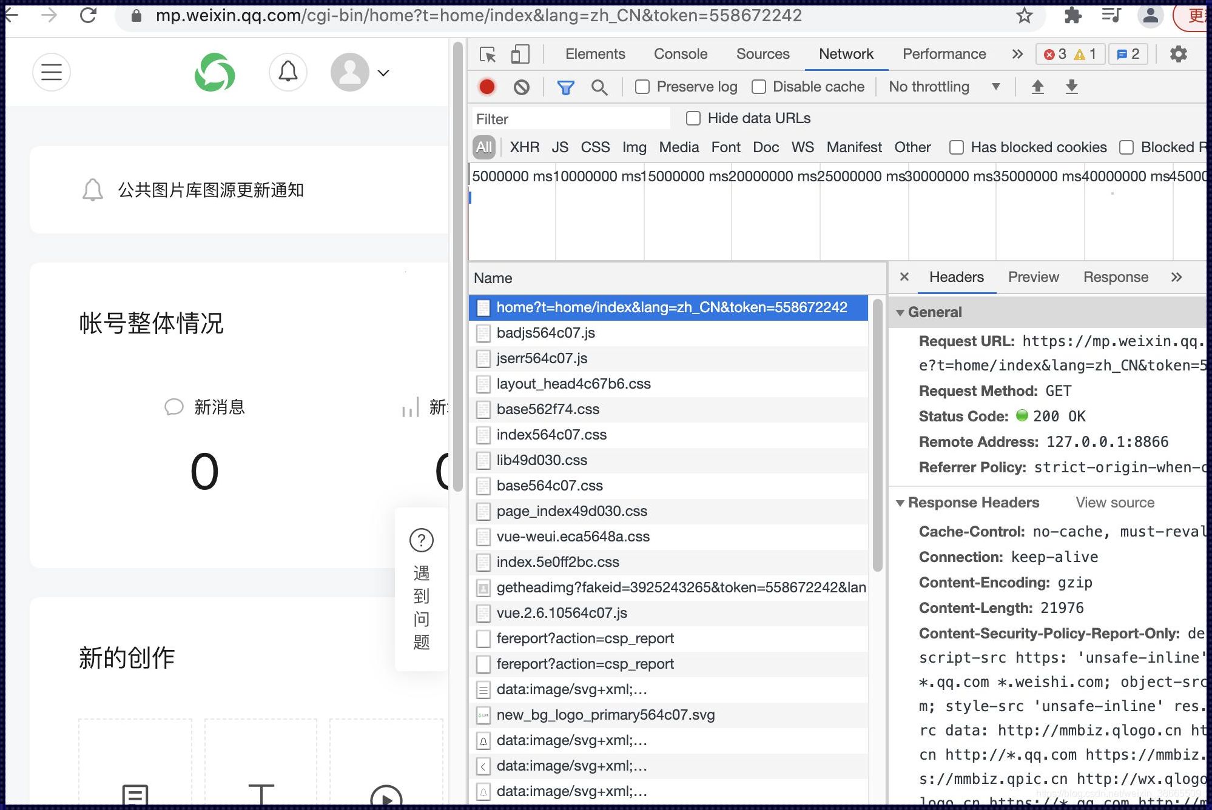Viewport: 1212px width, 810px height.
Task: Clear the network log
Action: (x=521, y=87)
